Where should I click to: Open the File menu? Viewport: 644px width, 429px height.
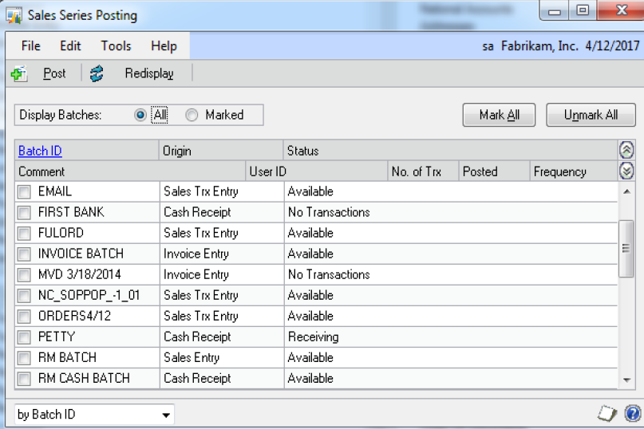coord(30,45)
